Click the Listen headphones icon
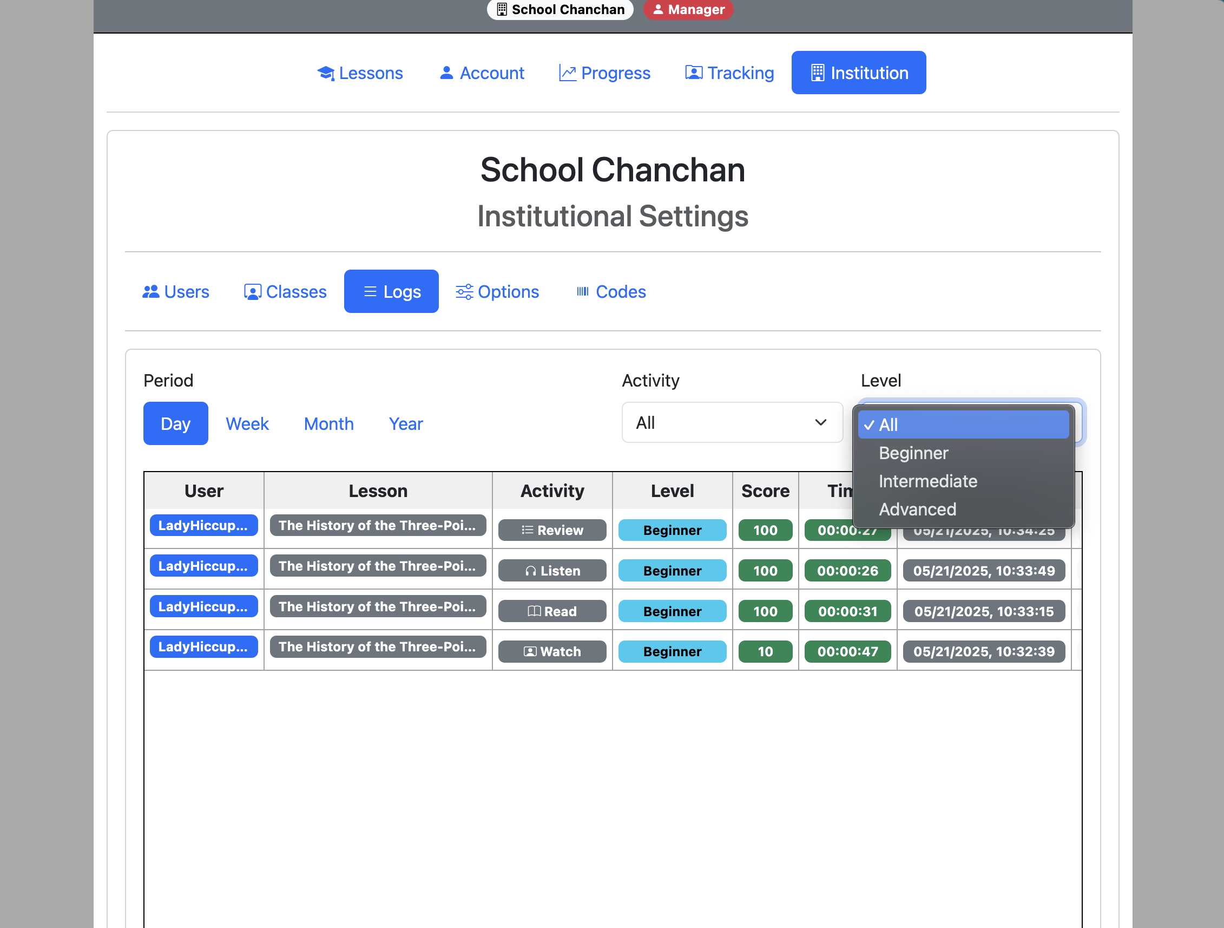The height and width of the screenshot is (928, 1224). [x=531, y=571]
